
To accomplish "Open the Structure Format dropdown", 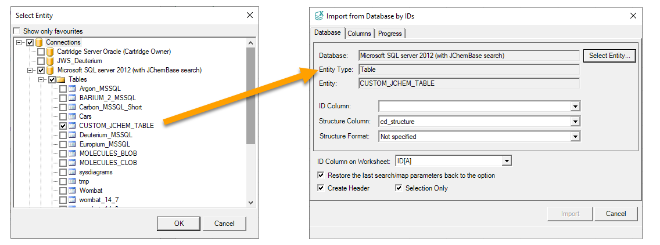I will (x=575, y=137).
